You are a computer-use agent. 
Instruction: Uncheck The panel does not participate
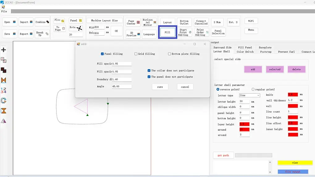coord(149,77)
